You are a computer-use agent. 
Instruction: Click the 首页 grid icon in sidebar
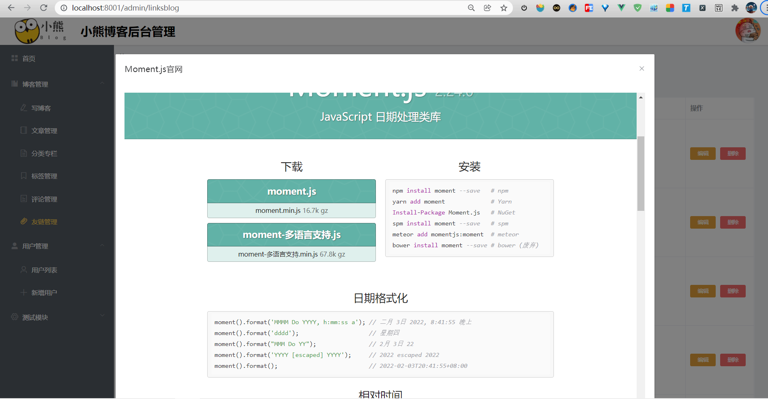15,58
